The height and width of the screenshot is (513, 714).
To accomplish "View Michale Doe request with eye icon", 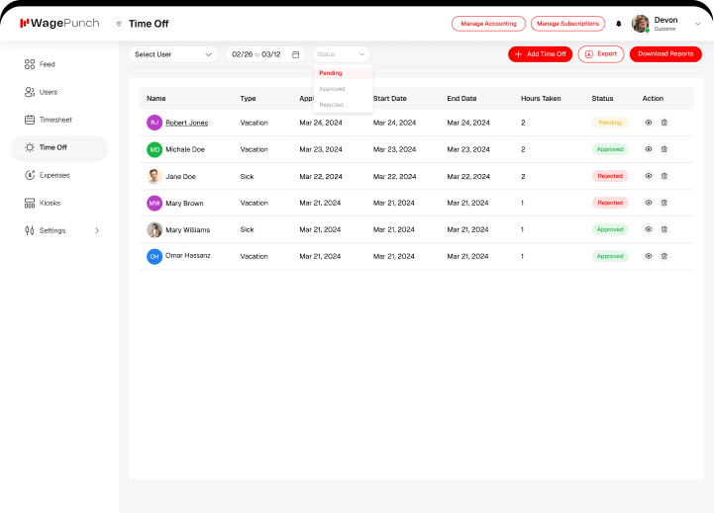I will [649, 149].
